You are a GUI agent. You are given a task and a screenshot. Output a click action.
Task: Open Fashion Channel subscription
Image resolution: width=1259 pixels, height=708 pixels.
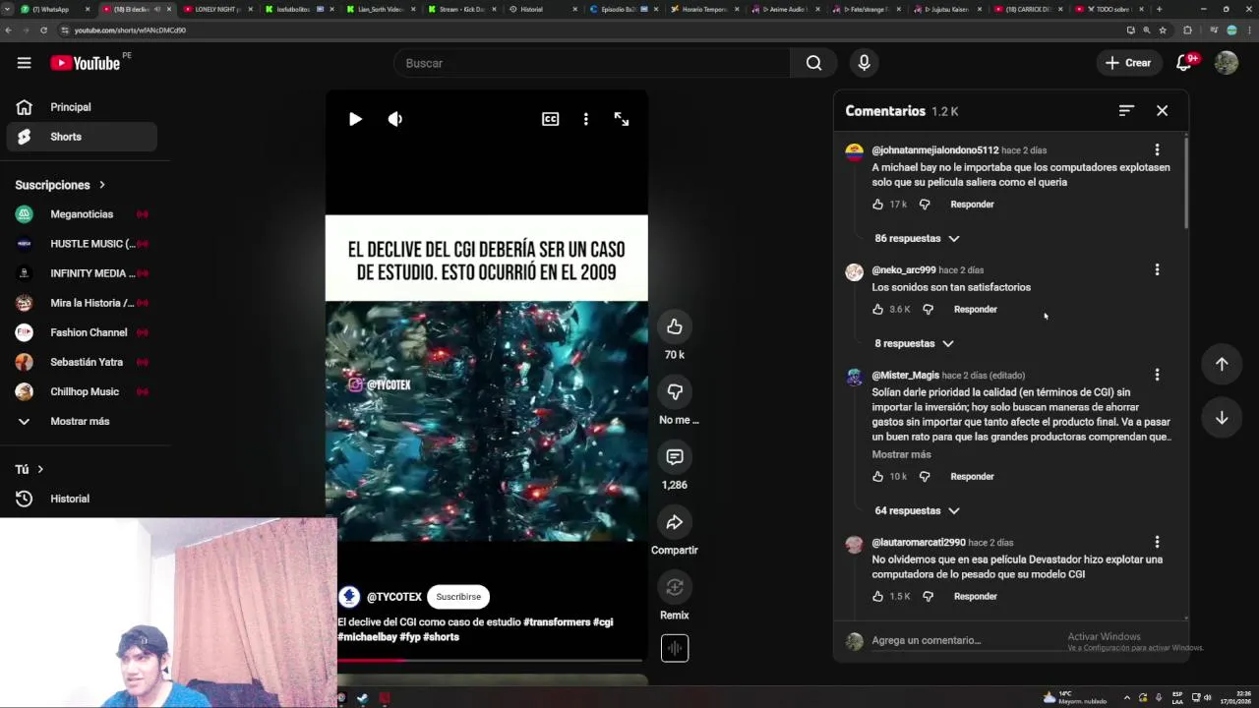point(82,332)
